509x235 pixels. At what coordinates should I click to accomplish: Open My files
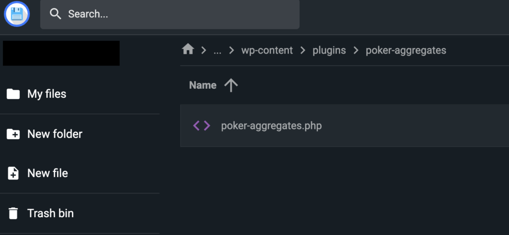point(47,94)
